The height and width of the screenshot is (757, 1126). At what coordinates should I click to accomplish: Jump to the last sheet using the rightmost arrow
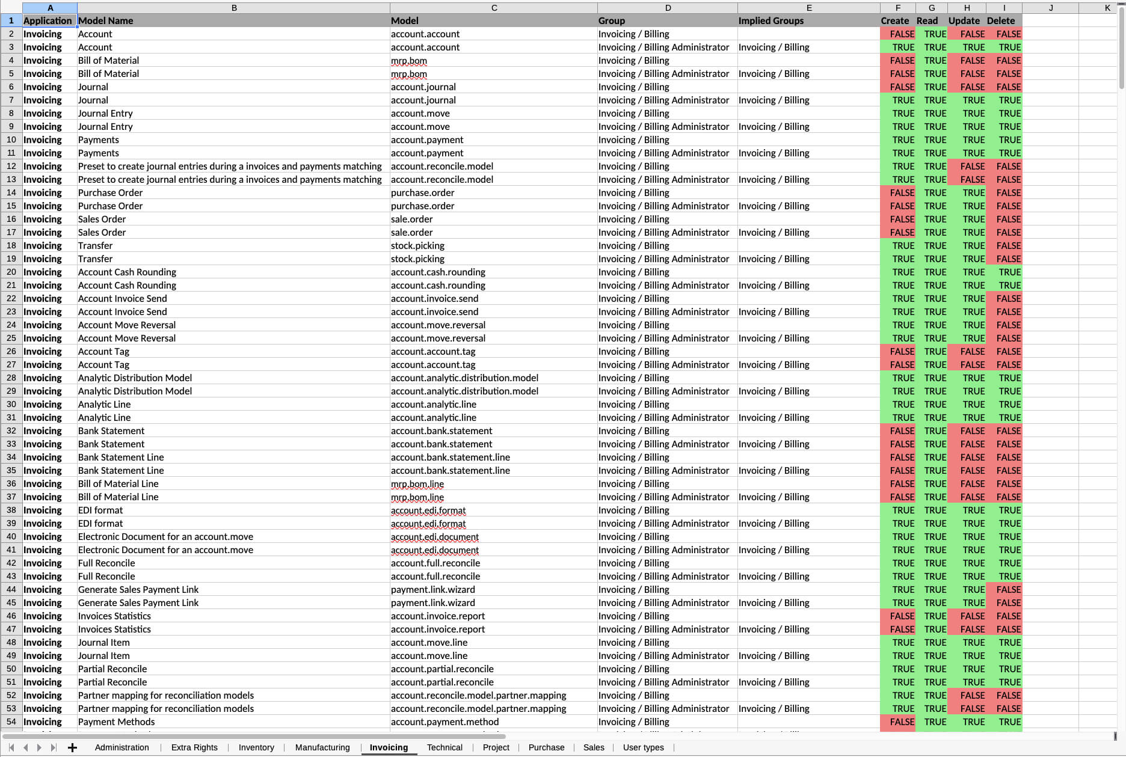coord(53,747)
